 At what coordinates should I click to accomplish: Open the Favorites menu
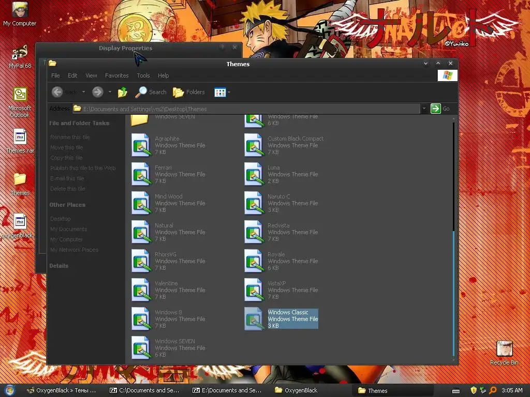[116, 75]
